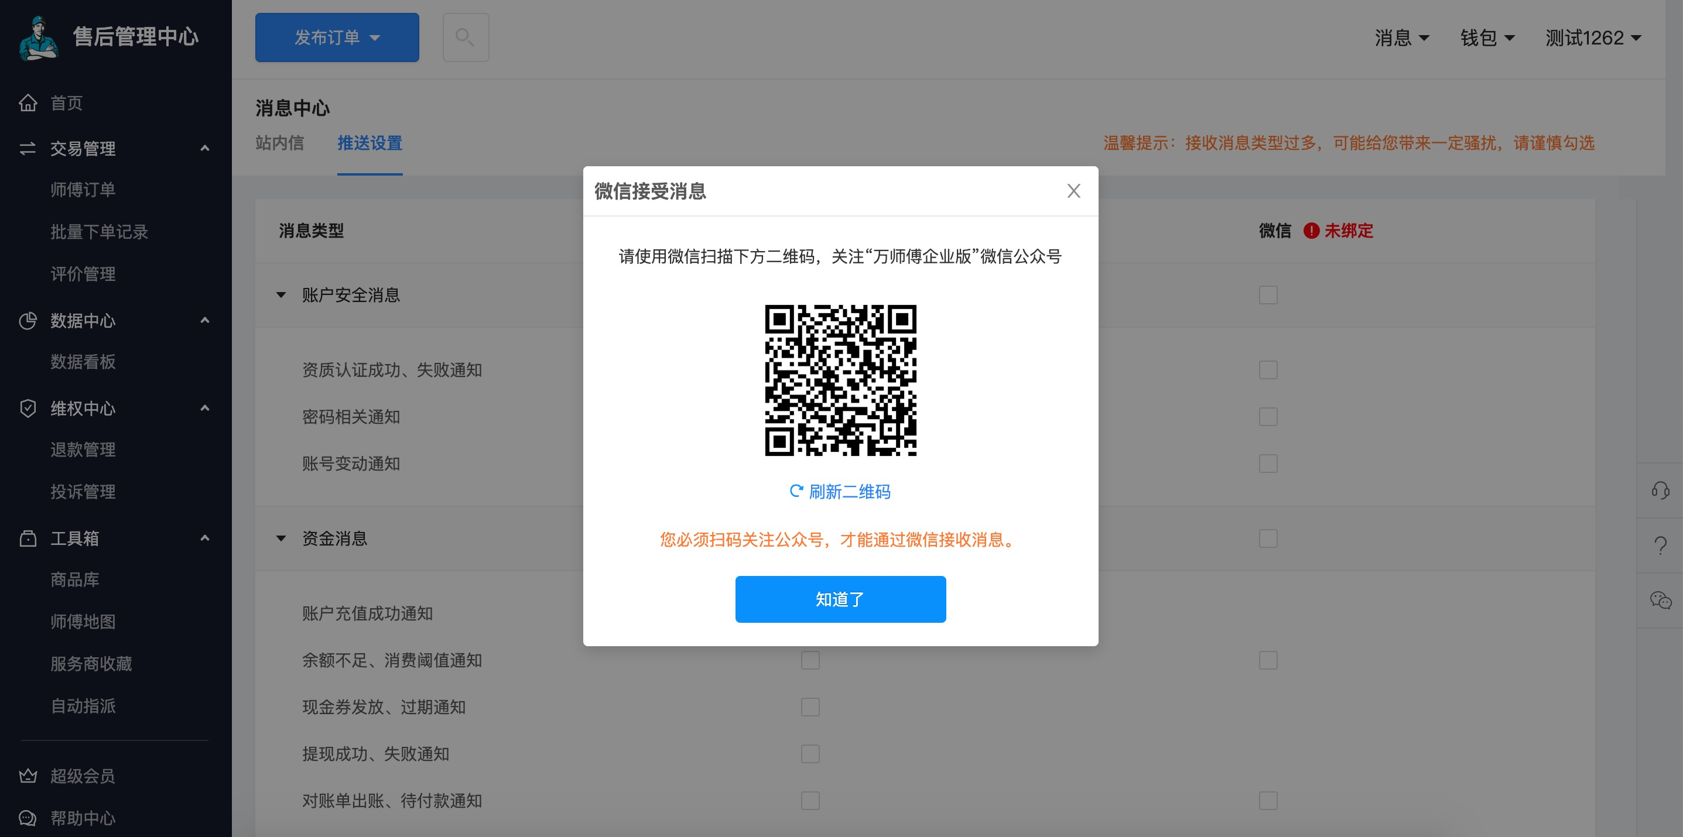
Task: Toggle 对账单出账、待付款通知 middle checkbox
Action: click(x=810, y=801)
